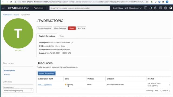Click the Subscription OCID column header
Screen dimensions: 173x97
pos(45,79)
